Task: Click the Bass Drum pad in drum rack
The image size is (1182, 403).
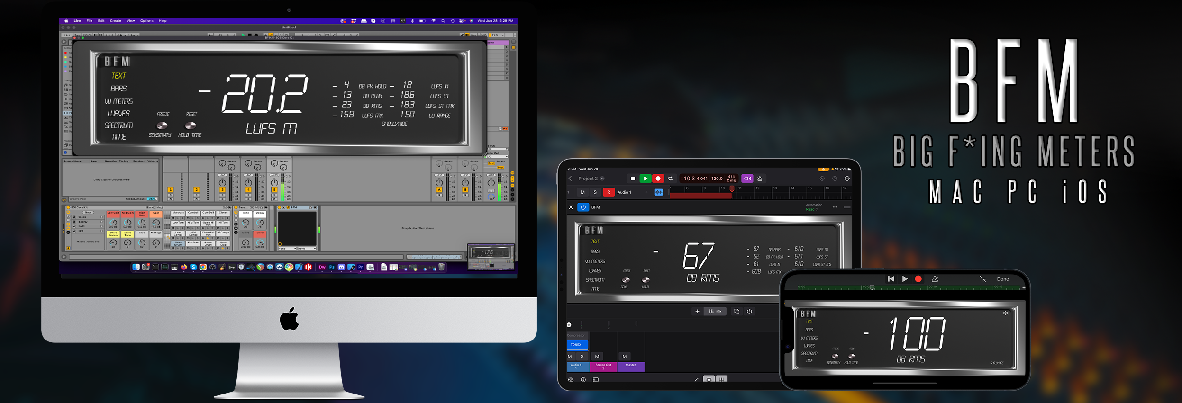Action: pos(178,244)
